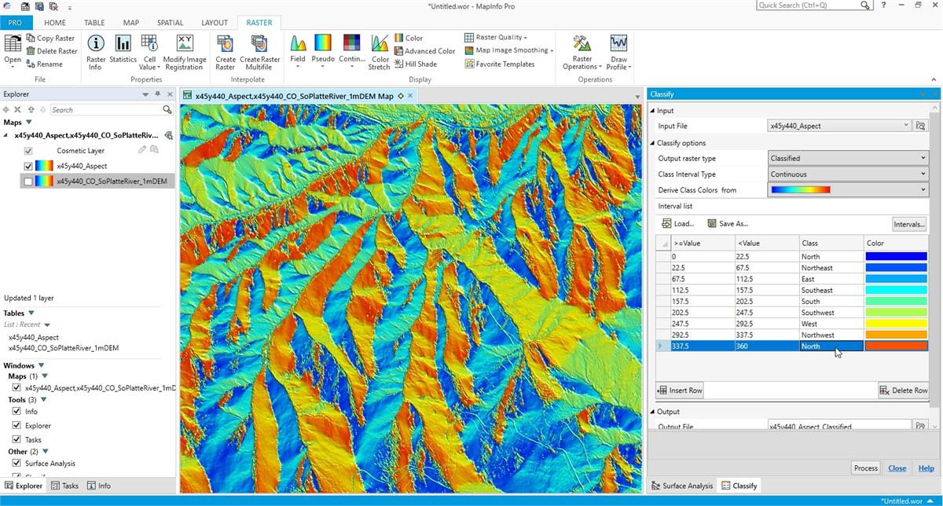Switch to the SPATIAL ribbon tab
The height and width of the screenshot is (506, 943).
pyautogui.click(x=170, y=23)
